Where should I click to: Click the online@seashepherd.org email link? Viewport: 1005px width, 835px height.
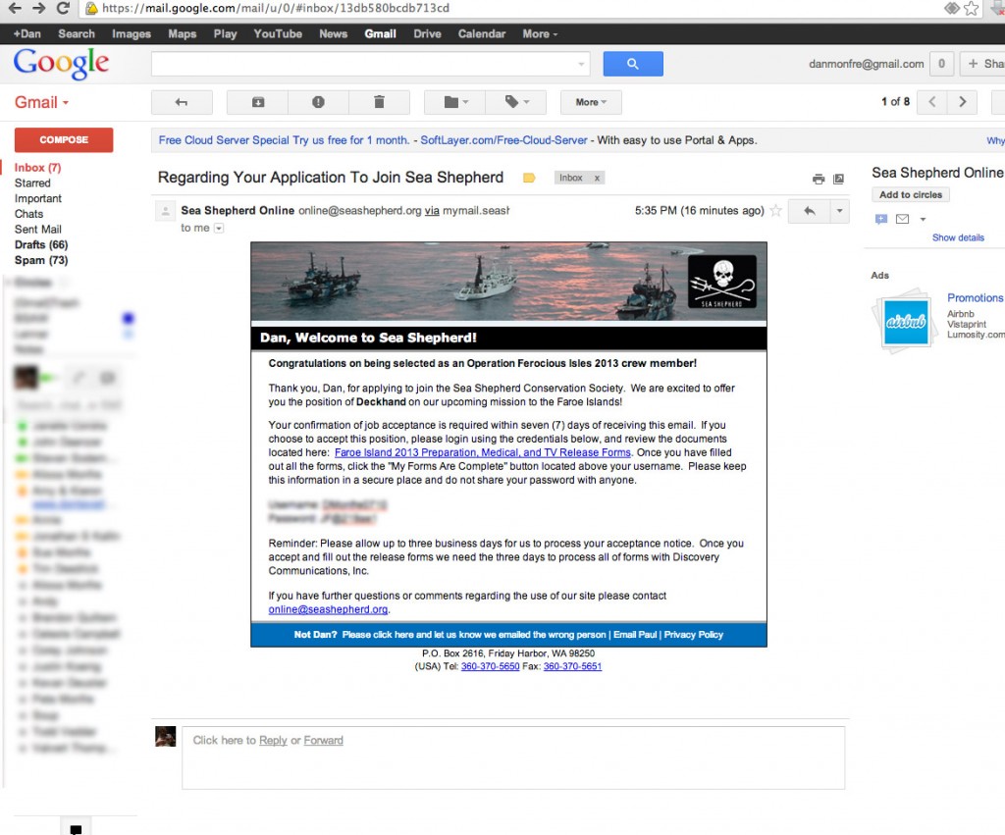pyautogui.click(x=328, y=609)
